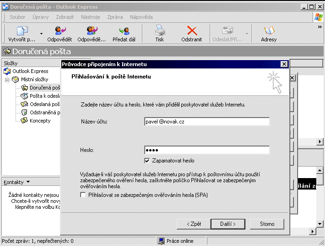The height and width of the screenshot is (246, 325).
Task: Click in the Název účtu input field
Action: pos(207,122)
